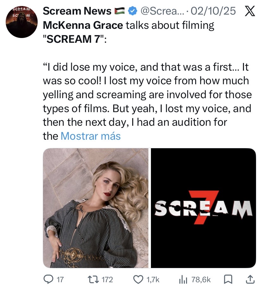Click the Palestinian flag emoji
This screenshot has height=293, width=262.
119,11
